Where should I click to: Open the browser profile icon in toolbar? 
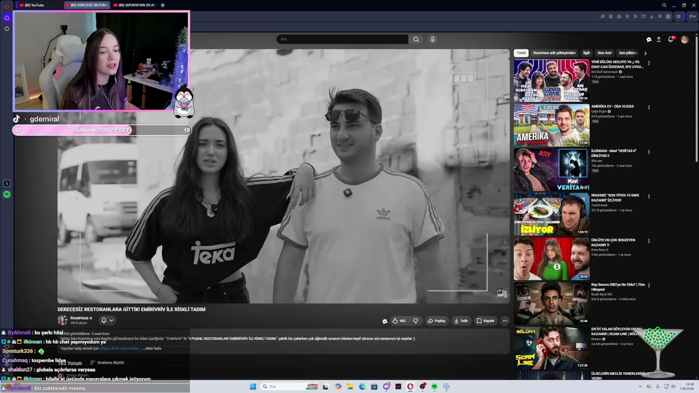pyautogui.click(x=668, y=16)
